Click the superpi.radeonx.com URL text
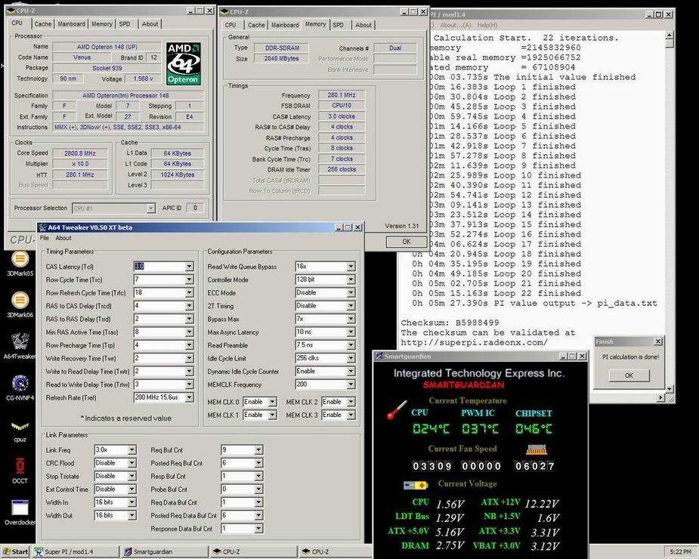This screenshot has width=699, height=559. coord(474,343)
